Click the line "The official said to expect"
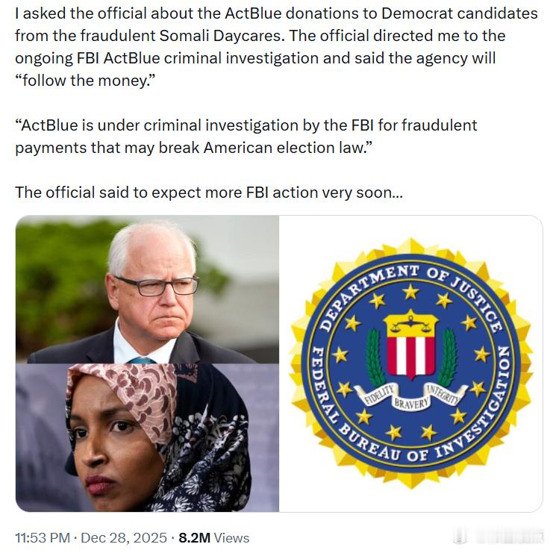This screenshot has width=550, height=550. pyautogui.click(x=209, y=193)
